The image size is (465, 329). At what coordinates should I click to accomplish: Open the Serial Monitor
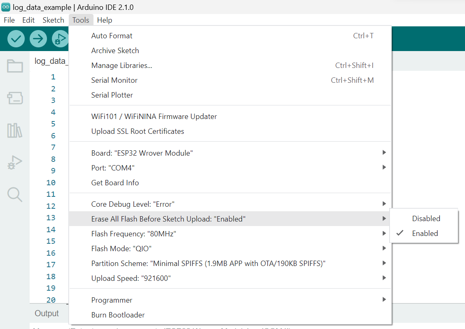pos(230,80)
